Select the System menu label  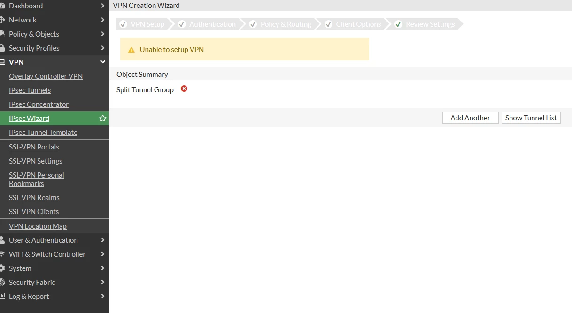pos(20,268)
